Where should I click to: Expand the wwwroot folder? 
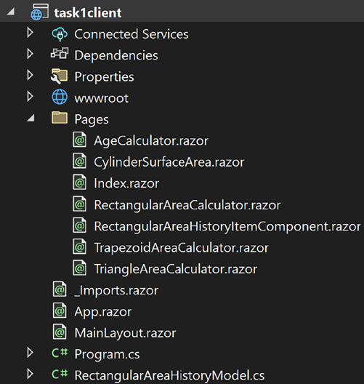(x=30, y=97)
